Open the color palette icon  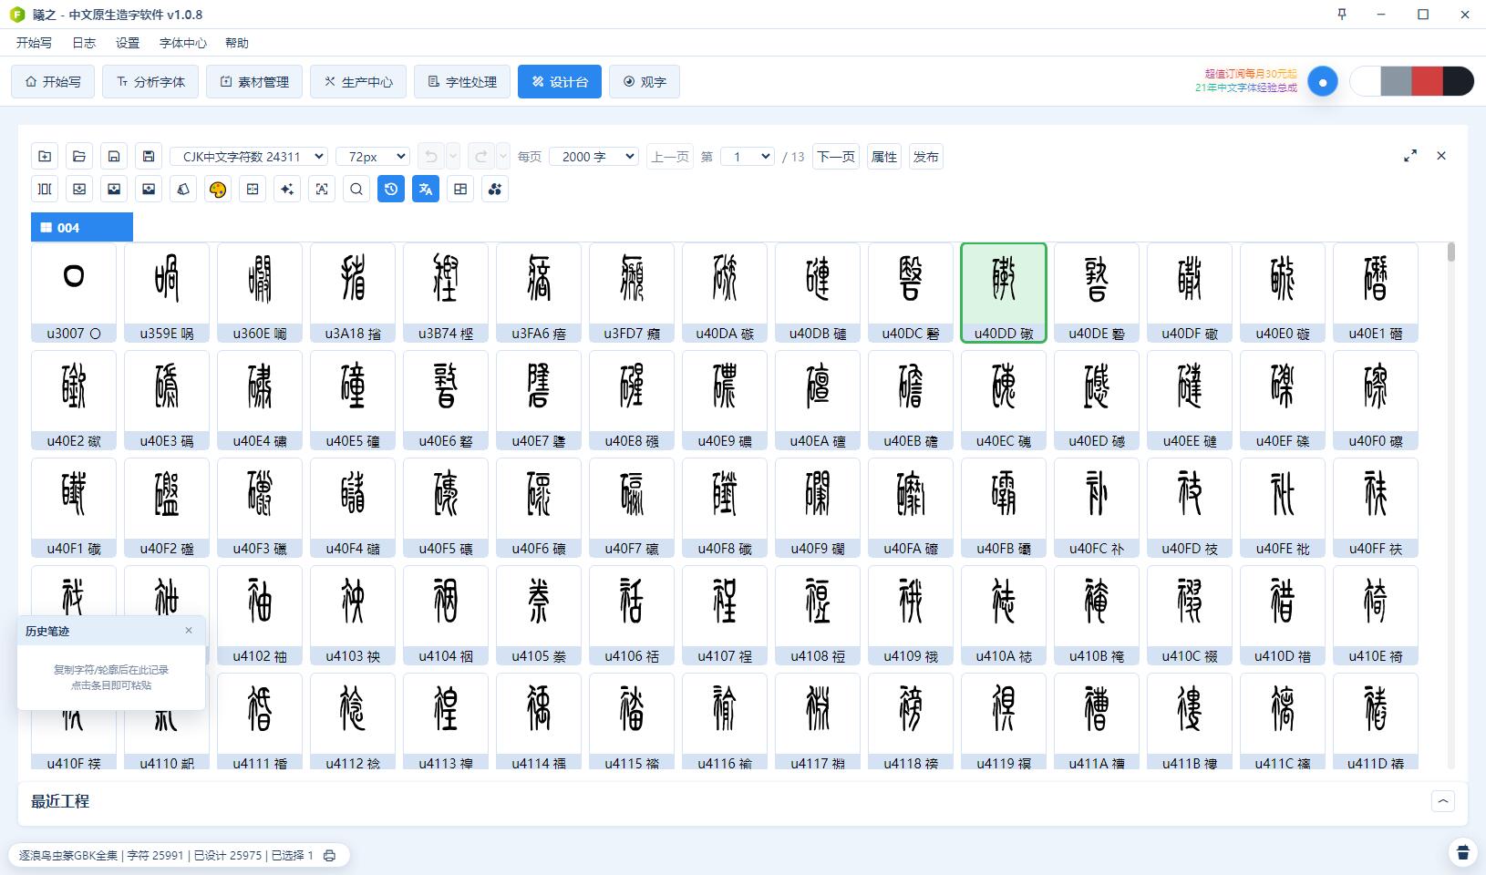pyautogui.click(x=218, y=190)
